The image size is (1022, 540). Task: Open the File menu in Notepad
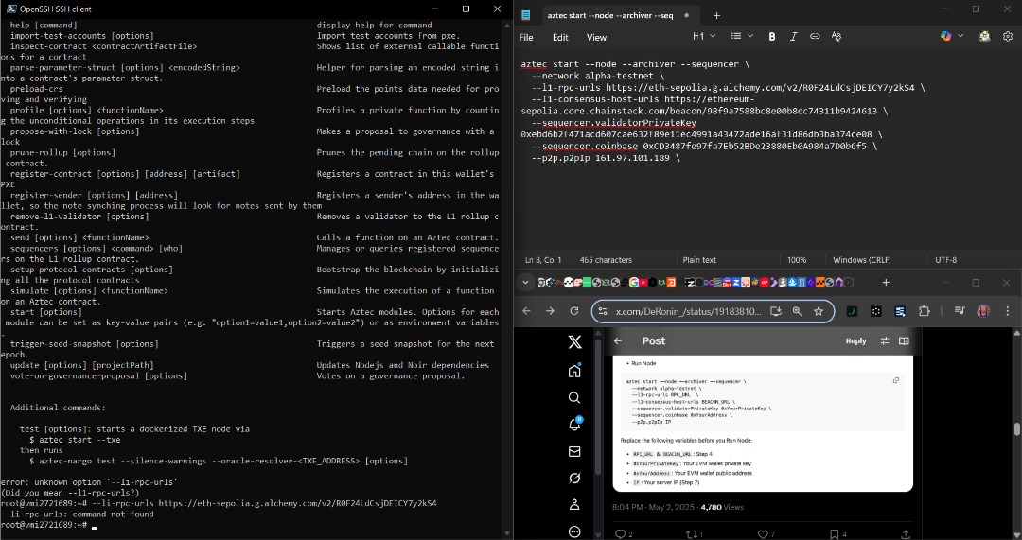tap(526, 38)
